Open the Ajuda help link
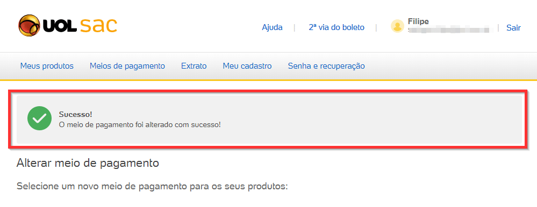Screen dimensions: 537x207 pyautogui.click(x=273, y=28)
